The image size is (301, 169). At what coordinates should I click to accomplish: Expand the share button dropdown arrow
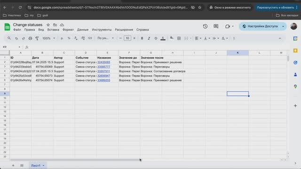283,26
